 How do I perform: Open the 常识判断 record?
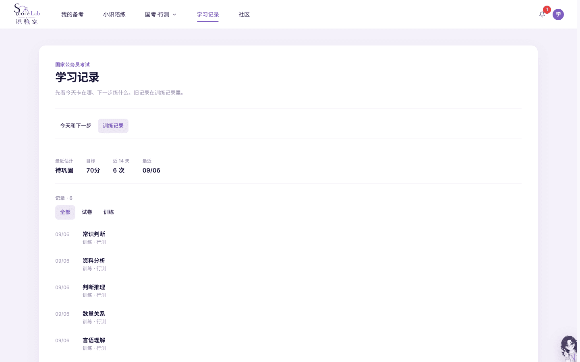288,238
